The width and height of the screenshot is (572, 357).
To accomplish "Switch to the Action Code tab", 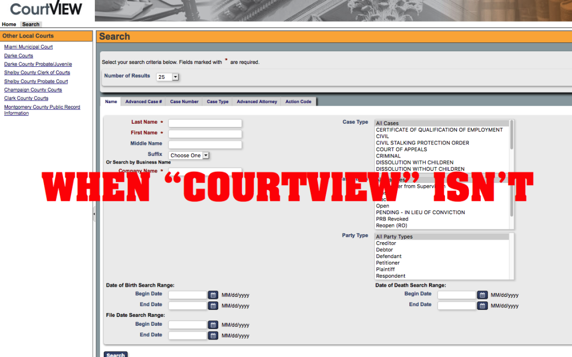I will (x=298, y=102).
